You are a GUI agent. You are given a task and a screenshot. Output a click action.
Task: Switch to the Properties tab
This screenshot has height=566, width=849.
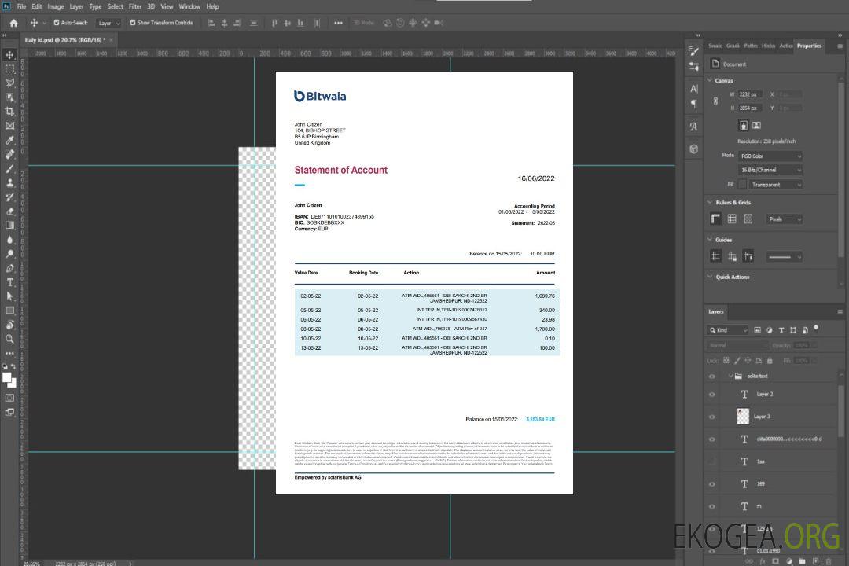[x=809, y=46]
